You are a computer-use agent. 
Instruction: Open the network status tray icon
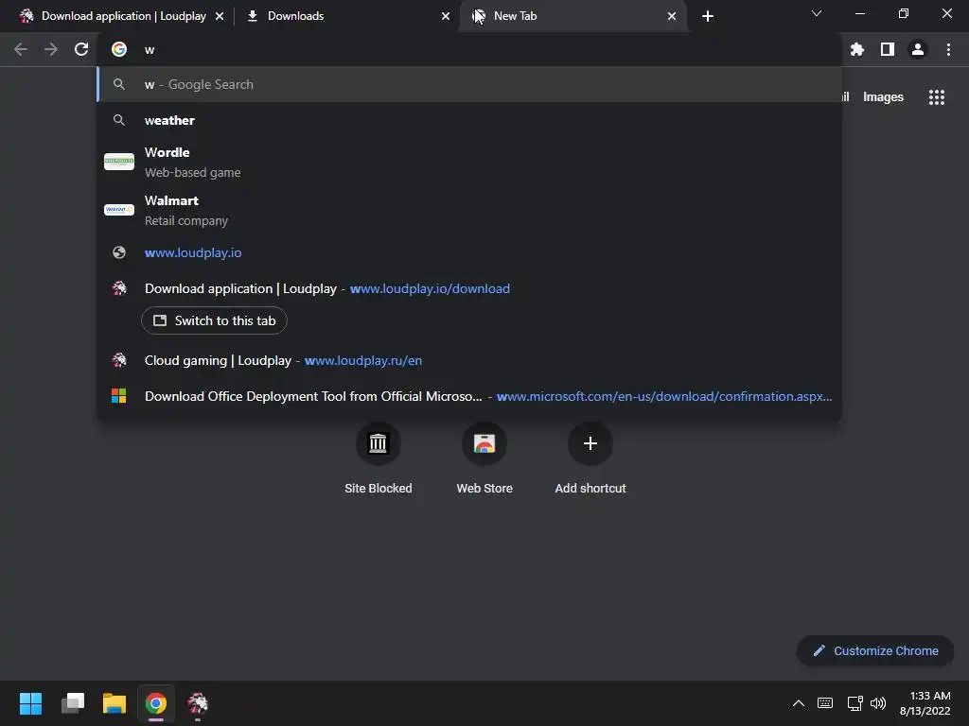pos(854,703)
